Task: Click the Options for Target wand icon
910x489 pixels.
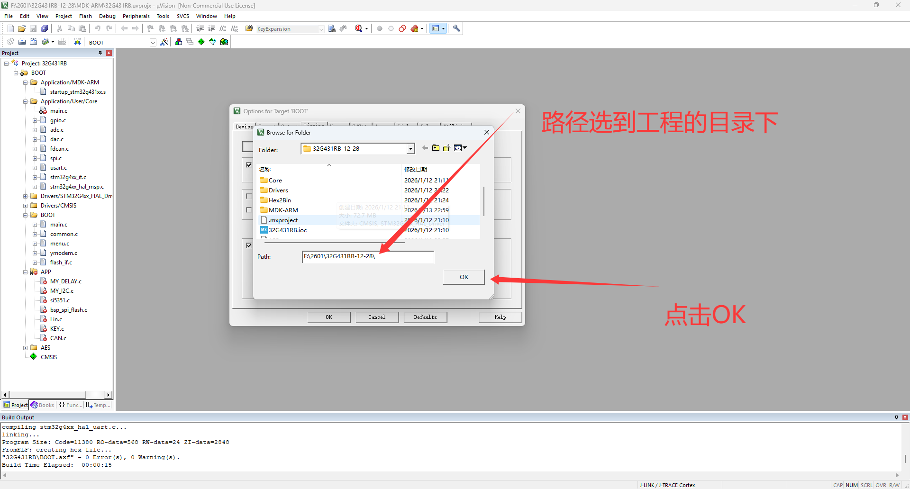Action: pyautogui.click(x=164, y=42)
